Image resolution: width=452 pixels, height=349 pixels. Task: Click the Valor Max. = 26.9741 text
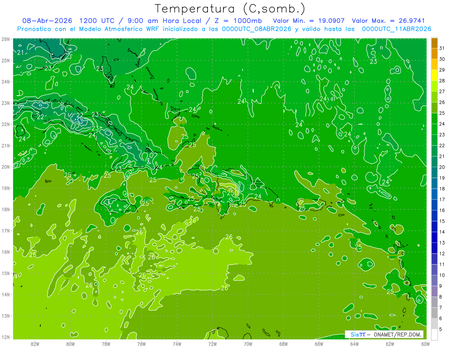click(389, 21)
